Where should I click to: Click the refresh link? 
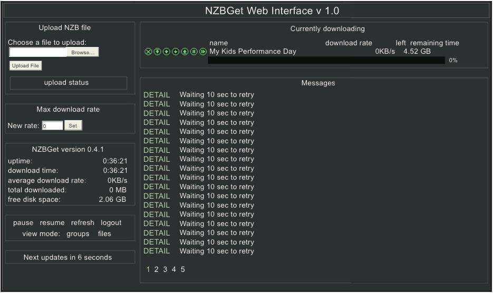[83, 222]
